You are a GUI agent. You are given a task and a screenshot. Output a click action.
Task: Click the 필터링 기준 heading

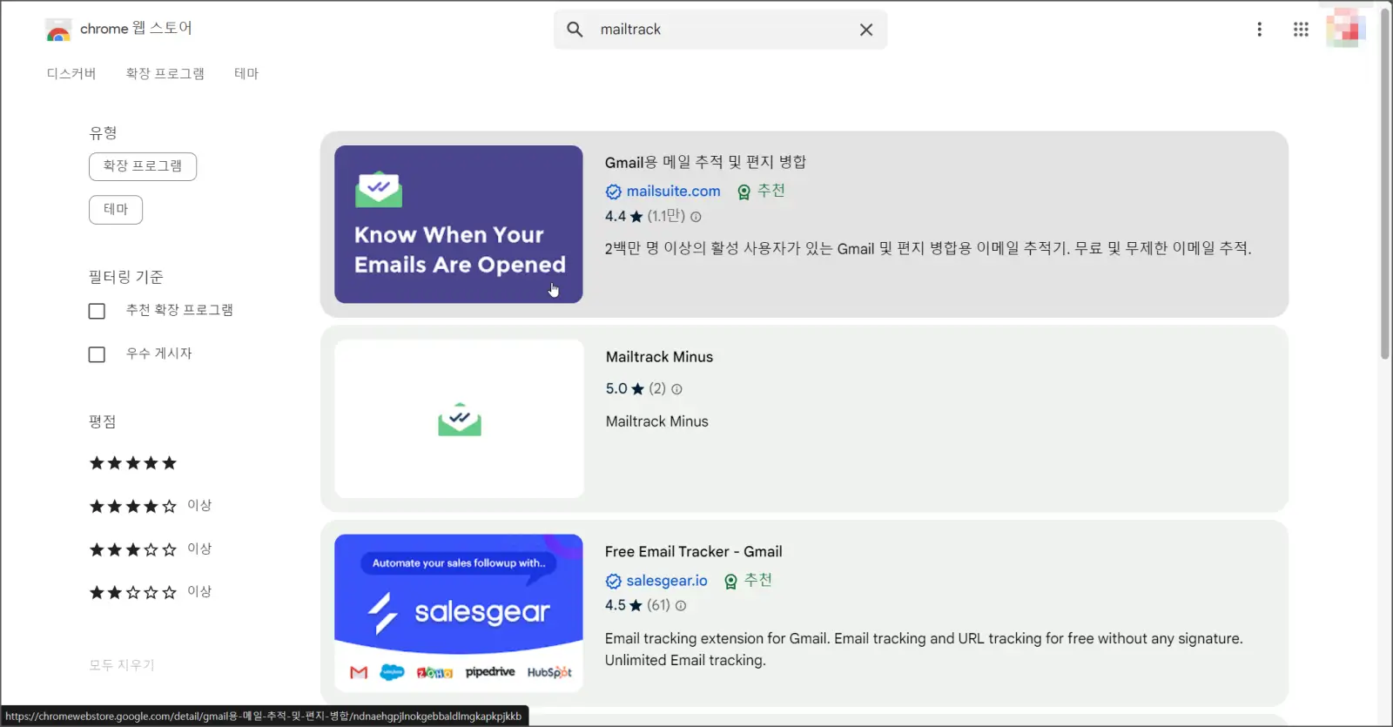pyautogui.click(x=126, y=277)
